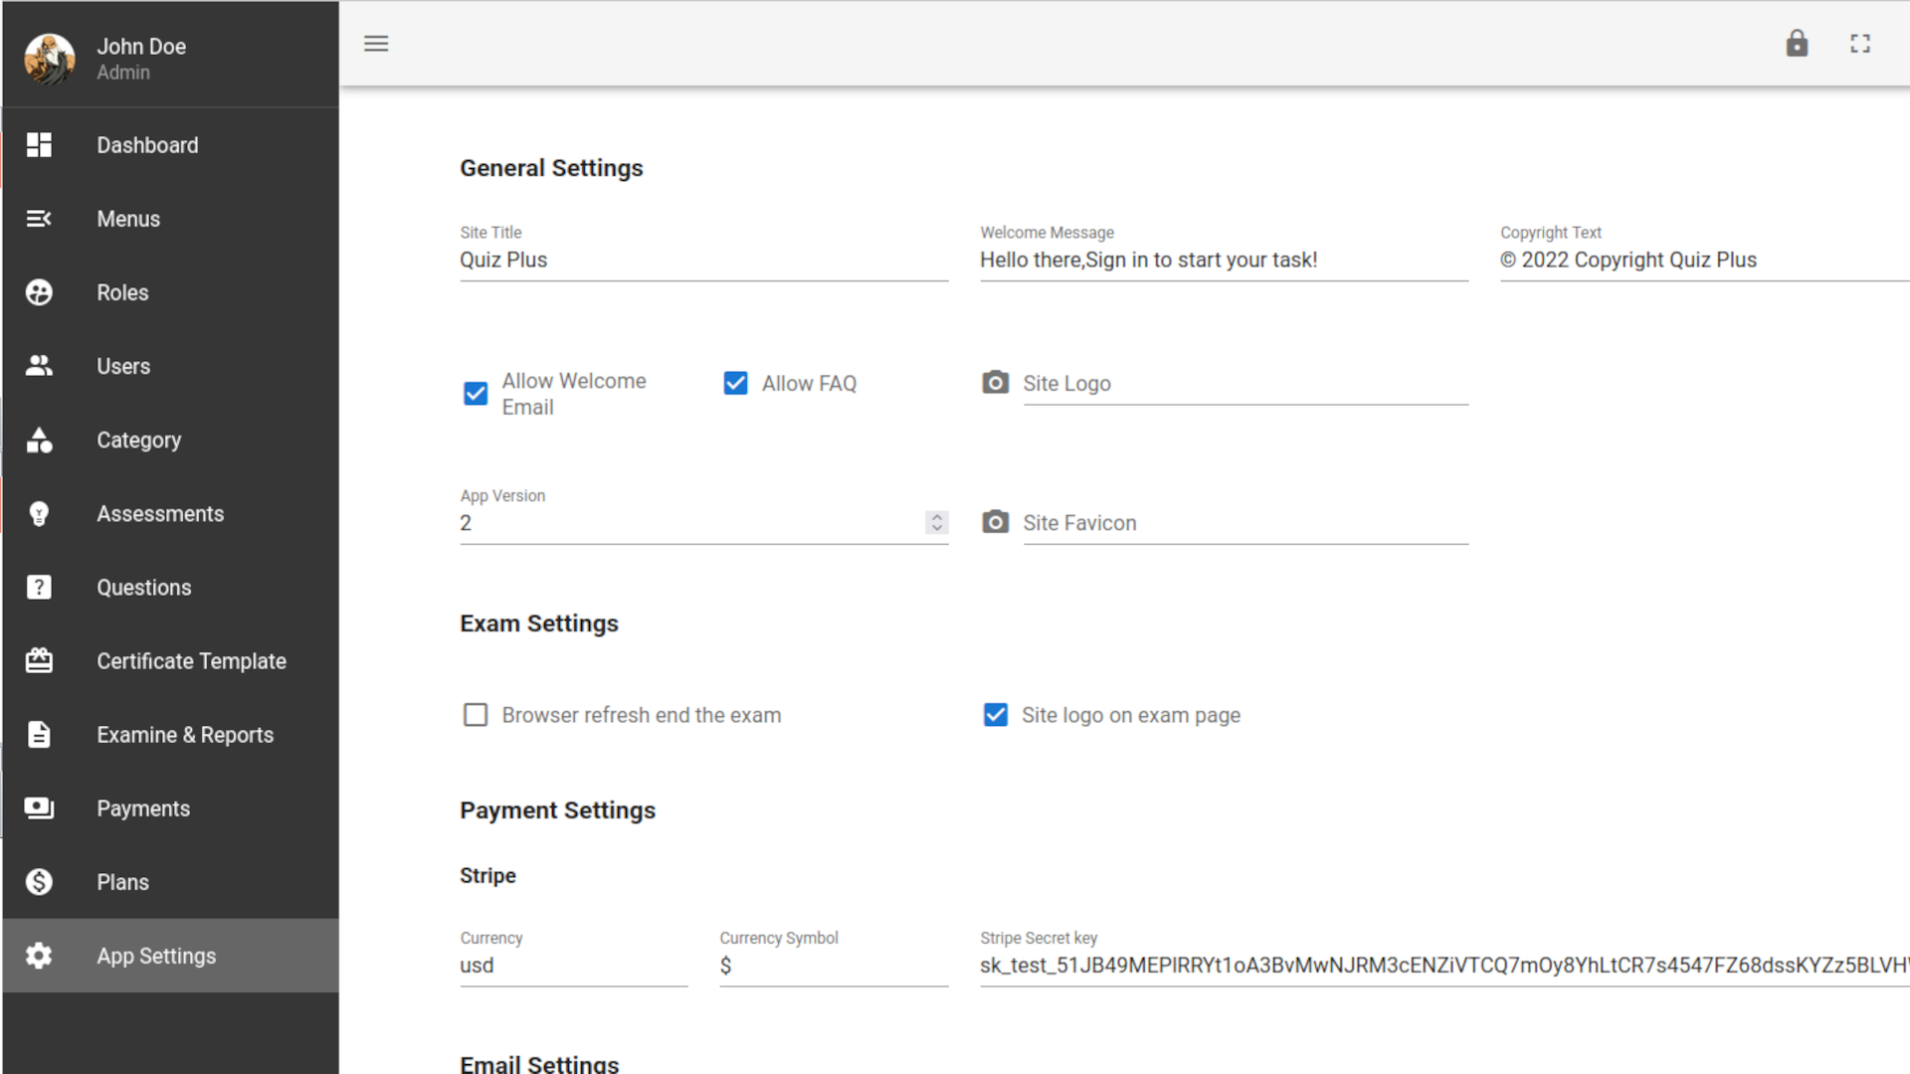Disable the Allow FAQ checkbox

(735, 383)
